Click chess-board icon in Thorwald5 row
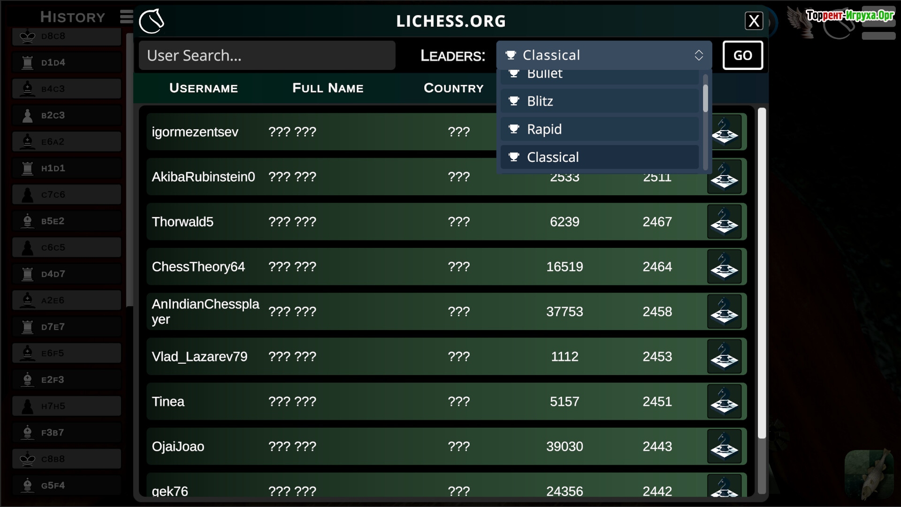Screen dimensions: 901x507 [x=724, y=222]
